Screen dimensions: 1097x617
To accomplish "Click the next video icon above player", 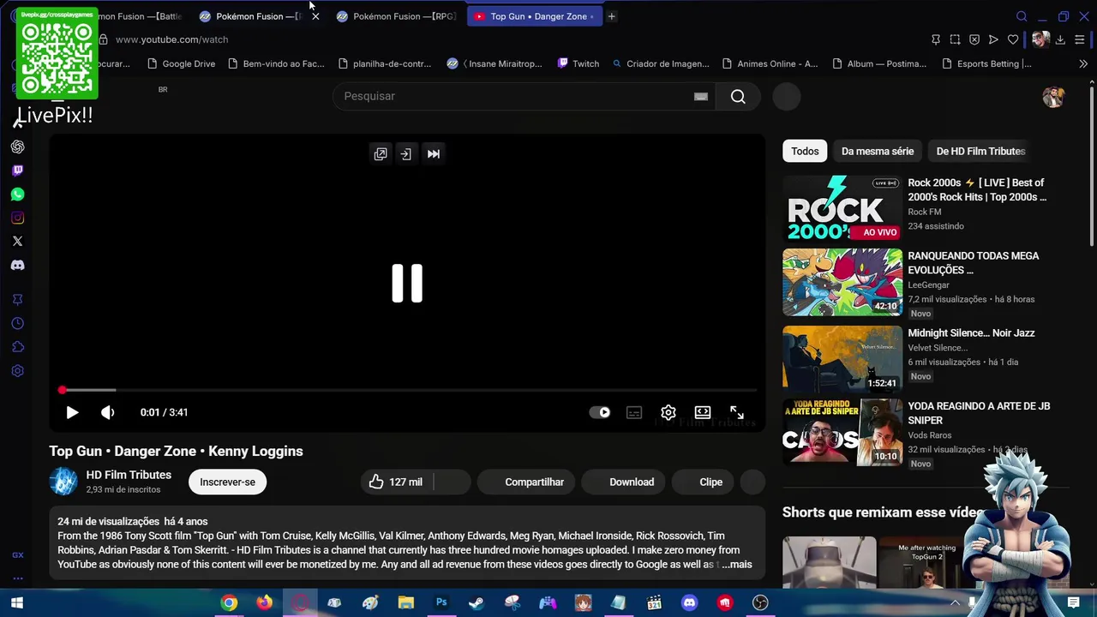I will pos(434,154).
